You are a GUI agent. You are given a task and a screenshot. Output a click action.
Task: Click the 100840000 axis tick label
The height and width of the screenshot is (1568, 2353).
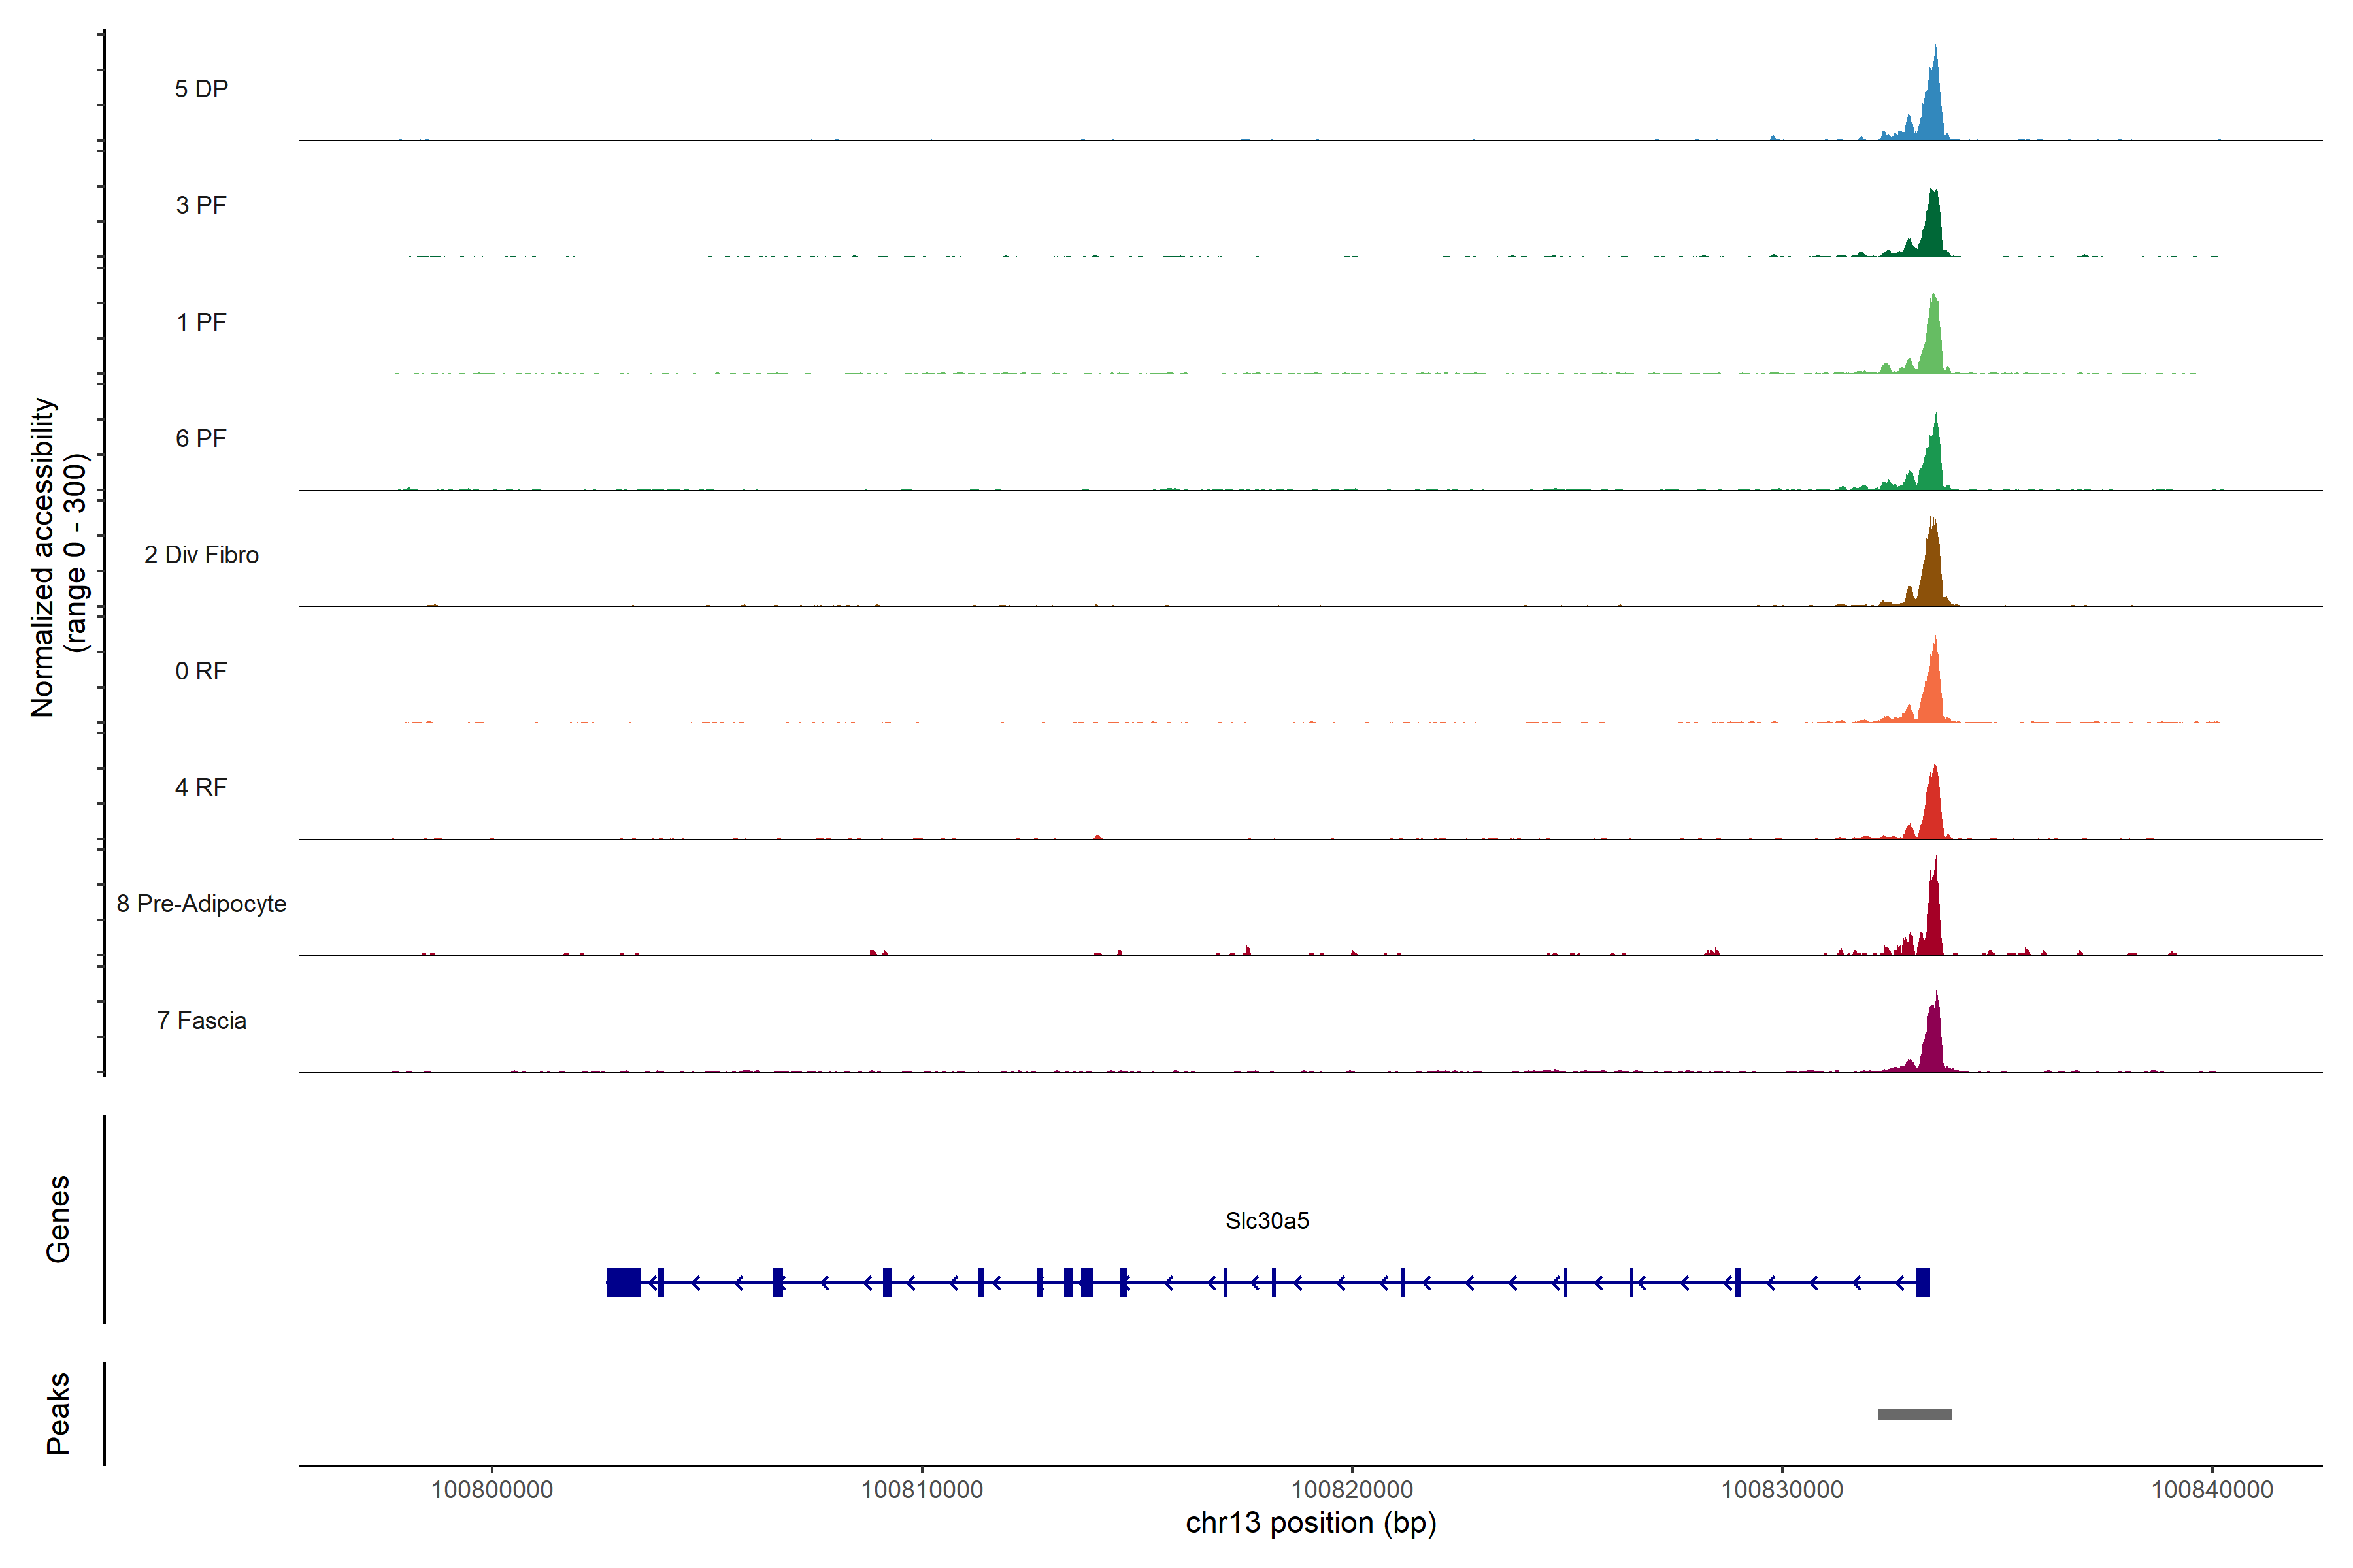point(2212,1489)
